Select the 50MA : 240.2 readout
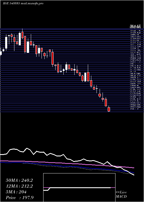 19,180
